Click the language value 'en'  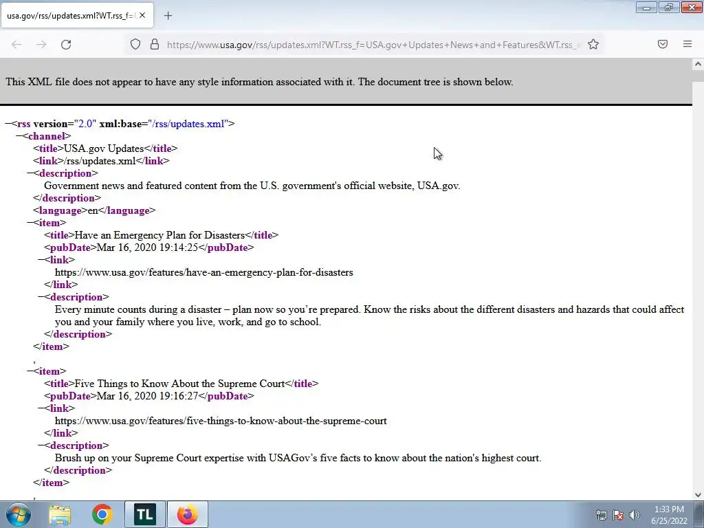pos(93,210)
